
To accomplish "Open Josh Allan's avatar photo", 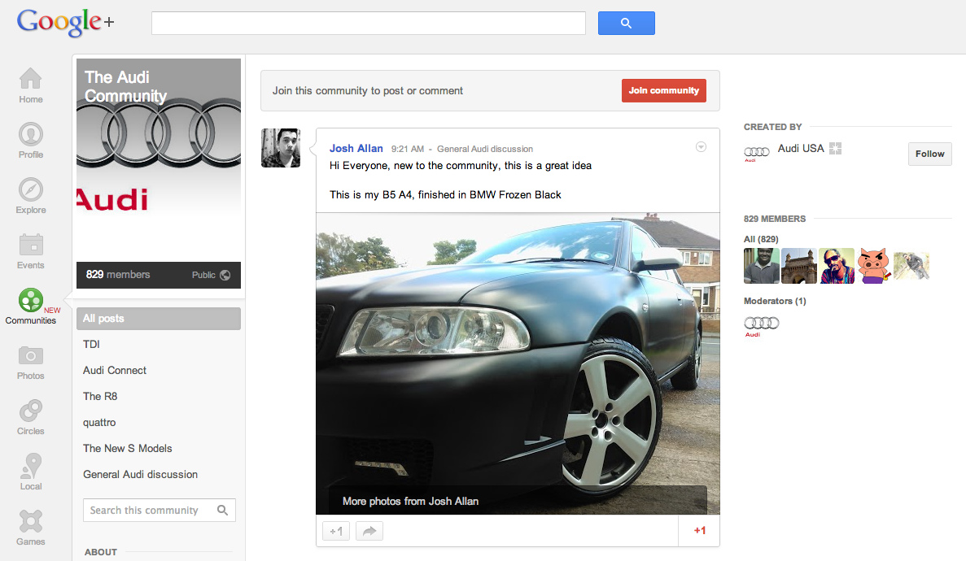I will pyautogui.click(x=281, y=148).
